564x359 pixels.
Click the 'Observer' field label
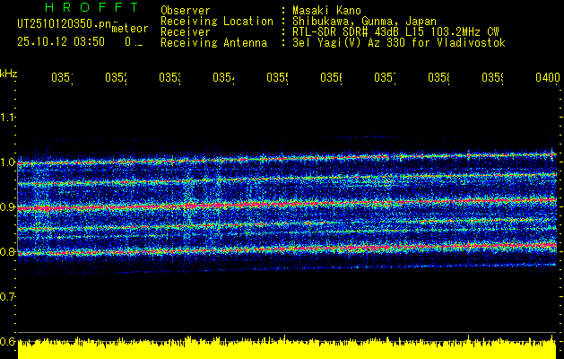click(186, 11)
